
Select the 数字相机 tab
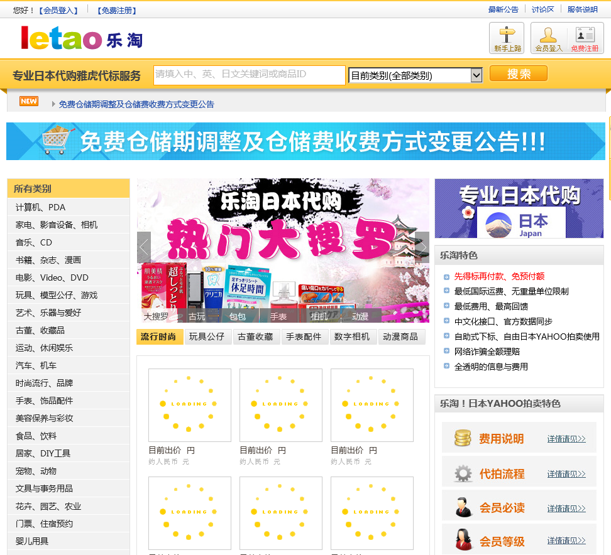tap(352, 337)
